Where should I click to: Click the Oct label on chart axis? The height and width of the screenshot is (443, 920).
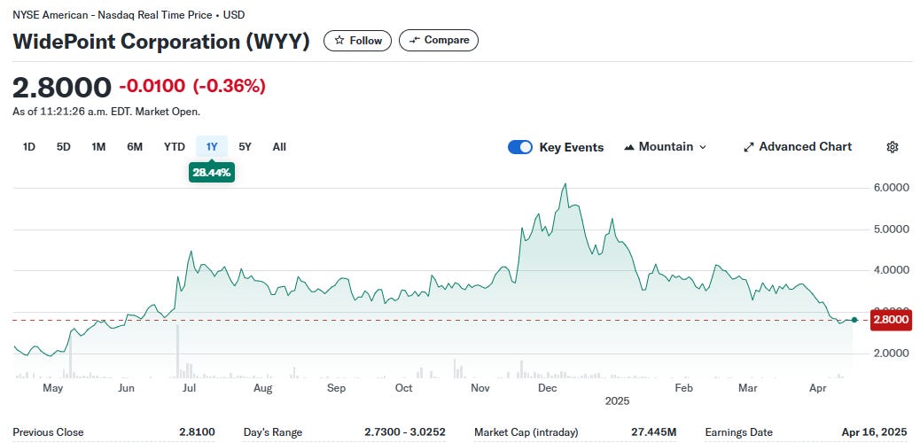click(403, 388)
